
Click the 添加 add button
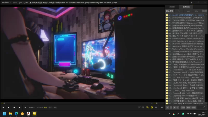tap(183, 107)
